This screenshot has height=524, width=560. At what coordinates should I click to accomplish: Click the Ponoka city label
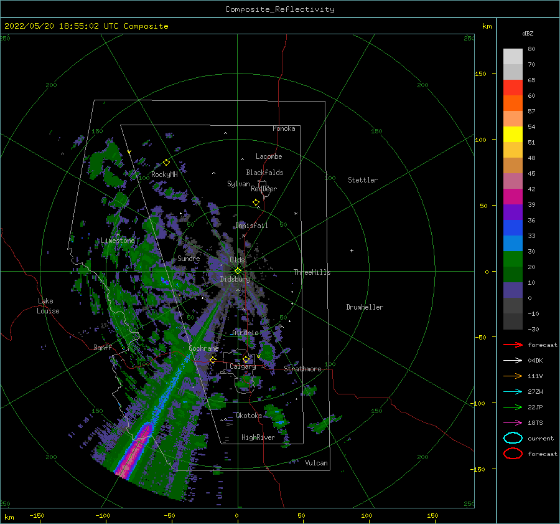pos(284,128)
